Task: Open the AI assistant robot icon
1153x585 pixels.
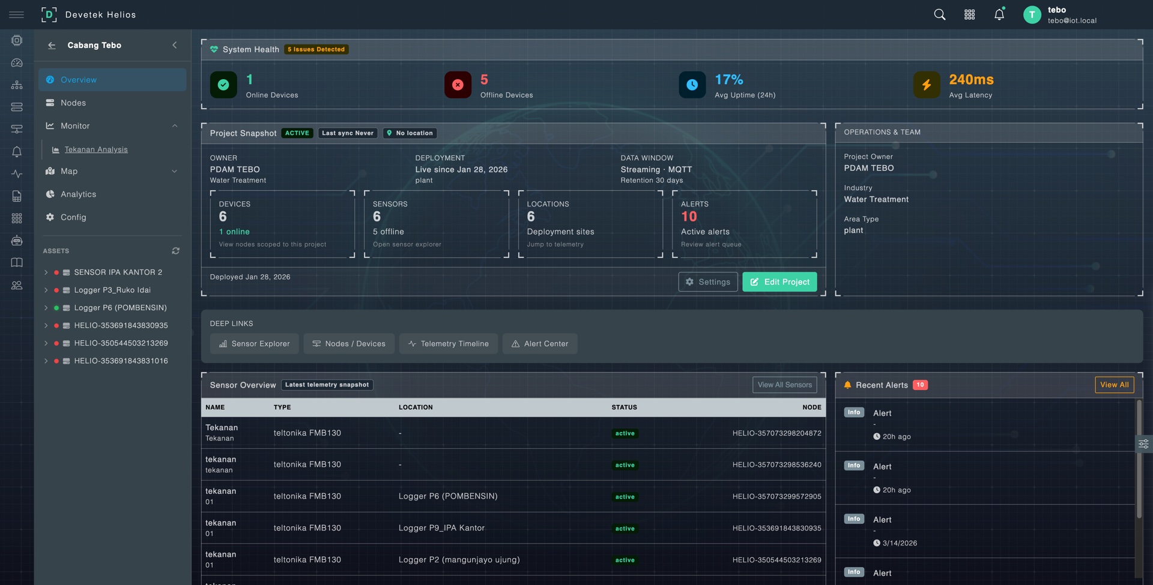Action: click(17, 241)
